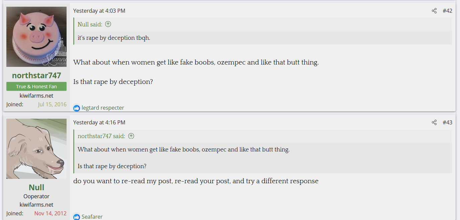Jump to northstar747's quoted post via arrow icon

pos(131,136)
